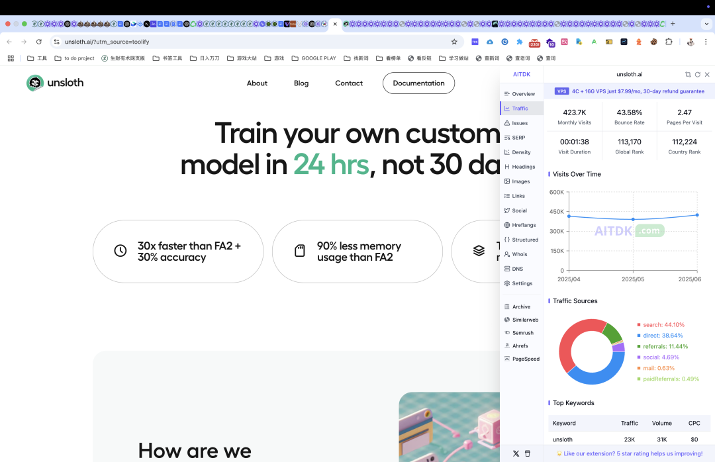
Task: Open the tab search dropdown arrow
Action: tap(707, 24)
